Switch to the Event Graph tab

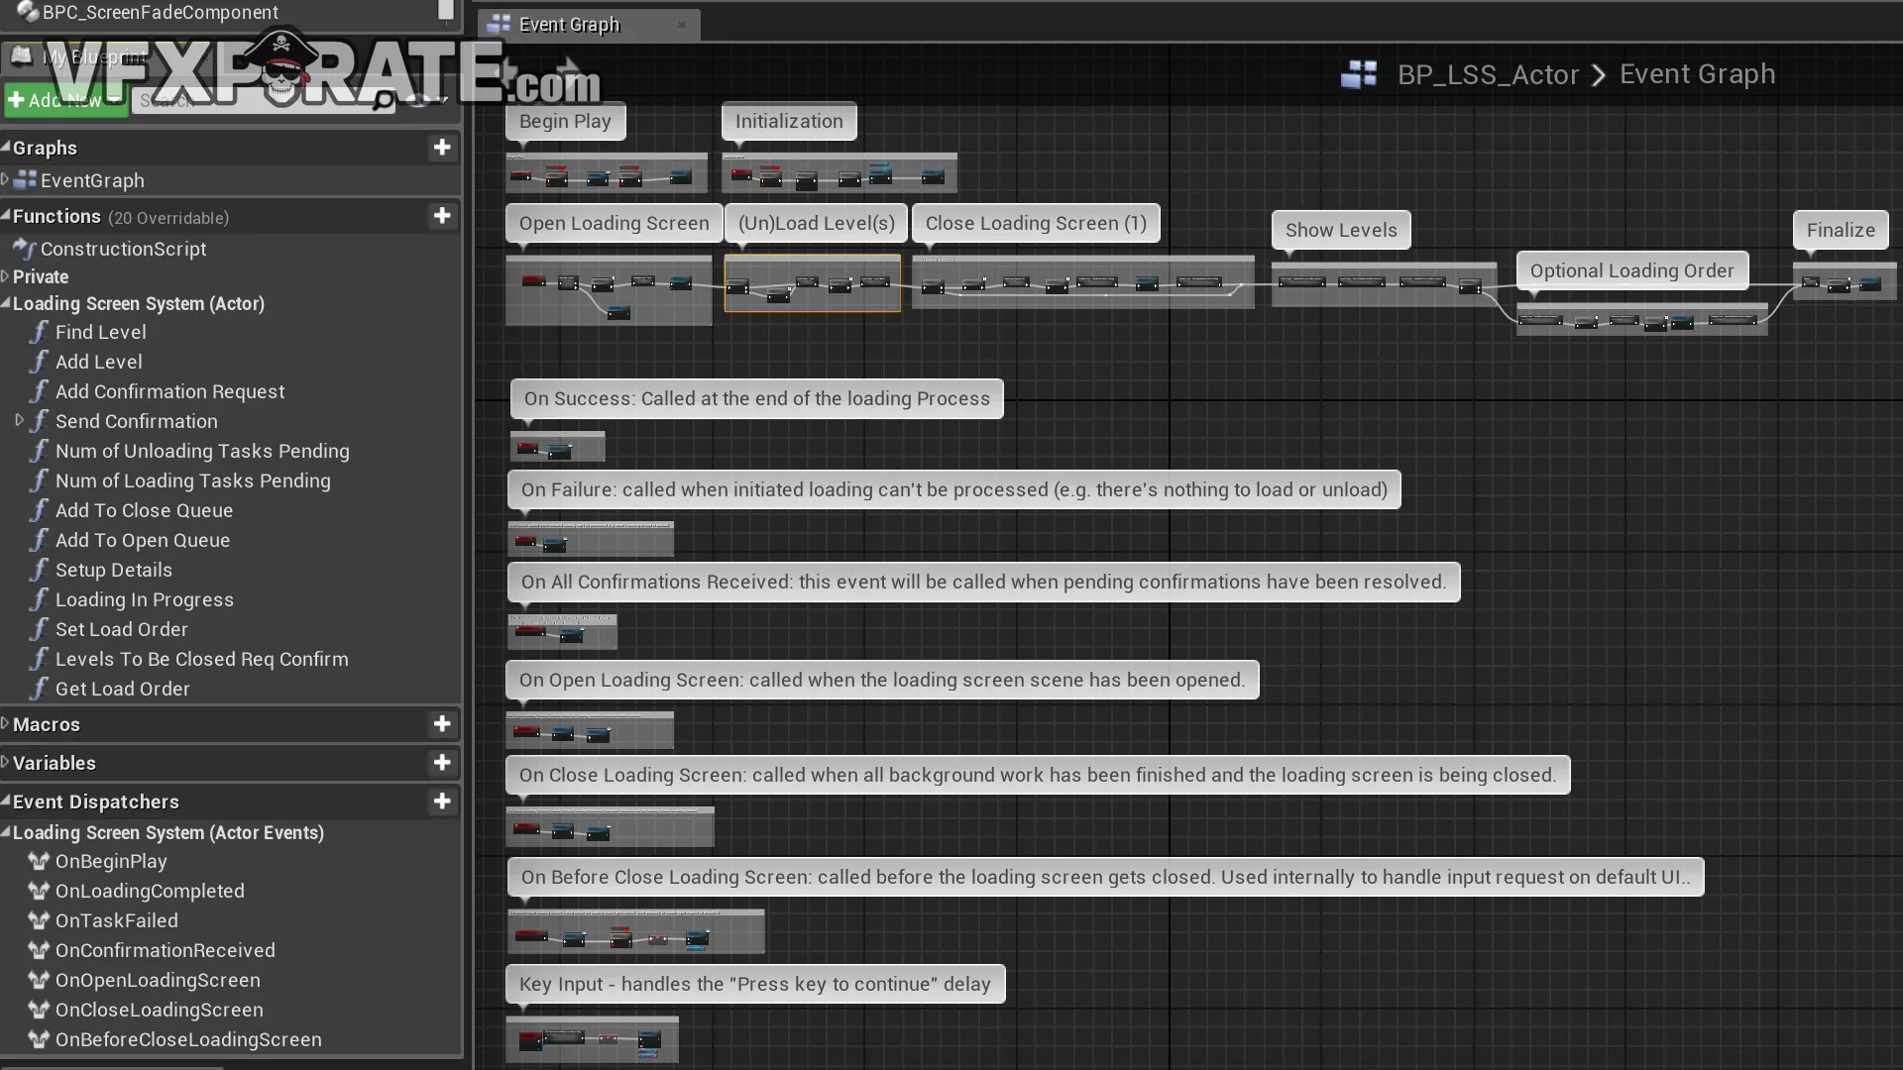589,25
